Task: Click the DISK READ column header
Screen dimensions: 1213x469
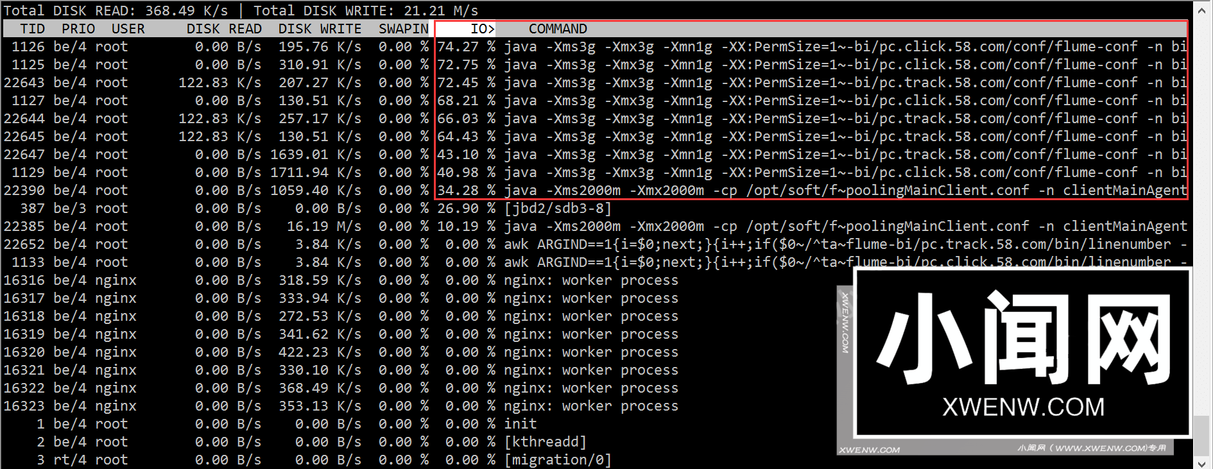Action: pos(224,29)
